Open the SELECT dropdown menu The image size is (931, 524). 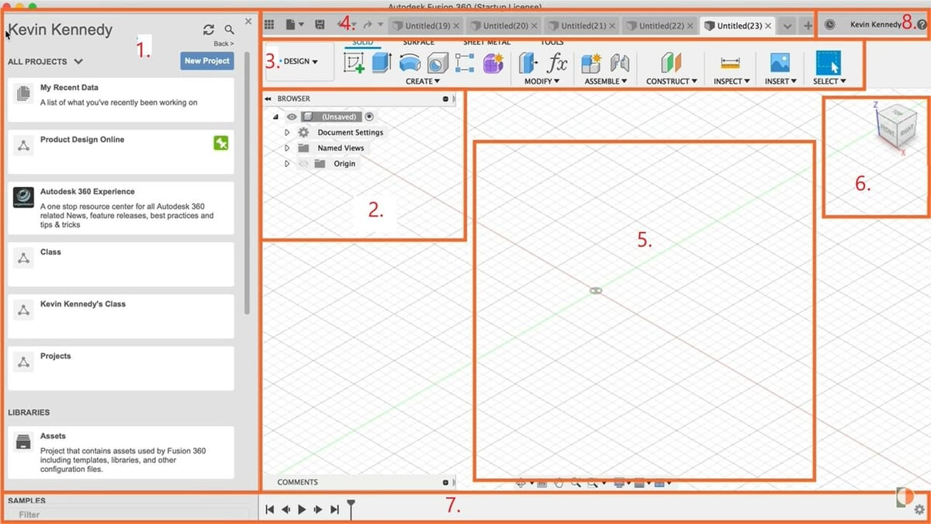(x=829, y=81)
